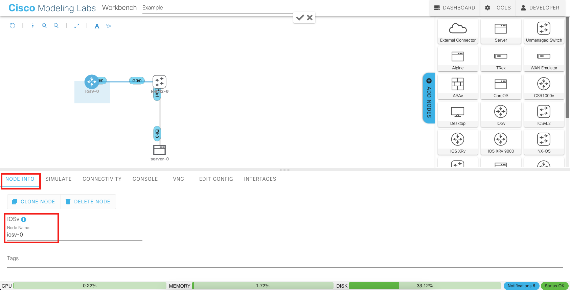Cancel the lab name edit with X
The height and width of the screenshot is (290, 570).
pos(310,18)
